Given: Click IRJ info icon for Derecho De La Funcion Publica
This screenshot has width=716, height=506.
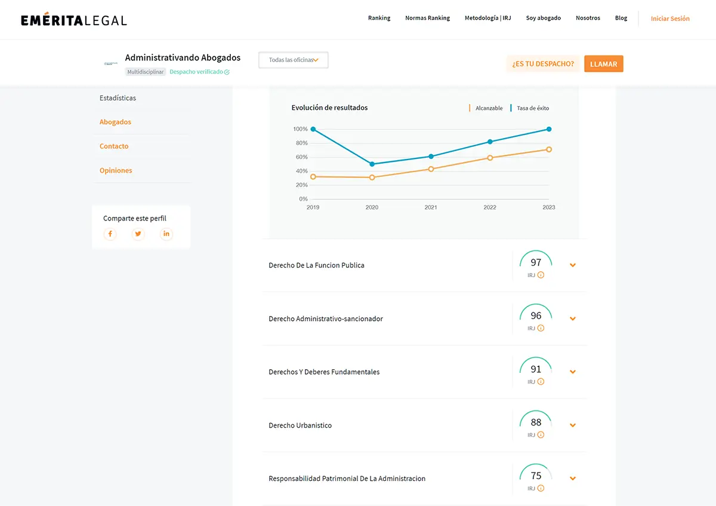Looking at the screenshot, I should point(541,275).
